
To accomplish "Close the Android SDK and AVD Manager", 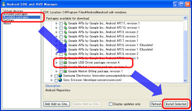I will coord(188,4).
